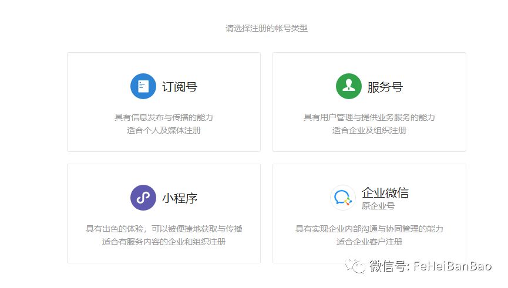Click 具有用户管理与提供业务服务的能力 description
The width and height of the screenshot is (508, 288).
pyautogui.click(x=369, y=117)
